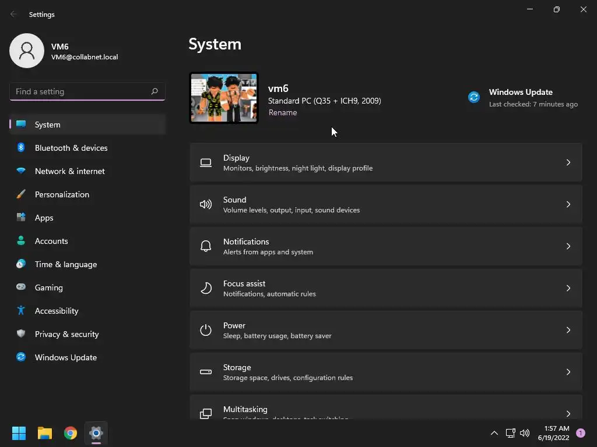Expand the Focus assist chevron
This screenshot has width=597, height=447.
[x=568, y=288]
